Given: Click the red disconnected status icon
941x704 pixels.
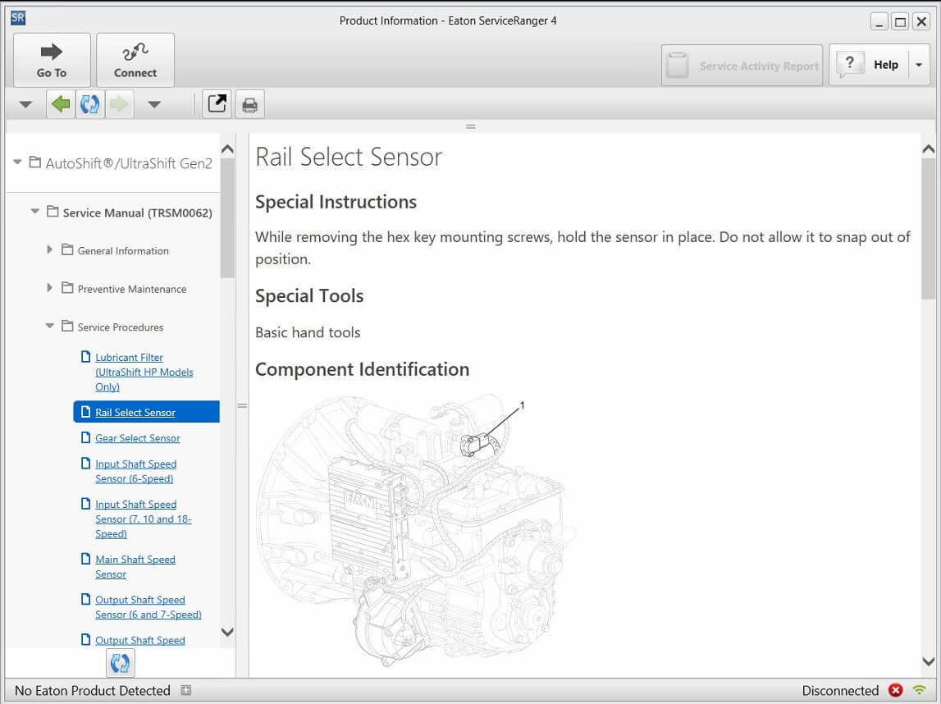Looking at the screenshot, I should tap(896, 691).
